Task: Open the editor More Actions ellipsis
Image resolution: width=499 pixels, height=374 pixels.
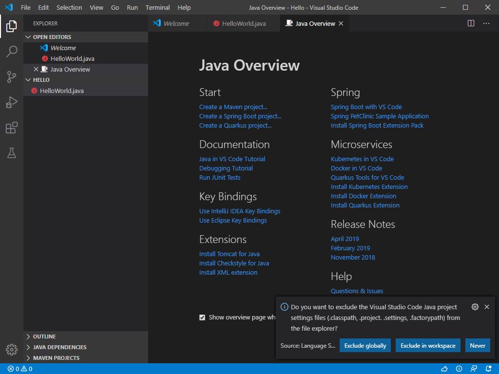Action: pos(486,23)
